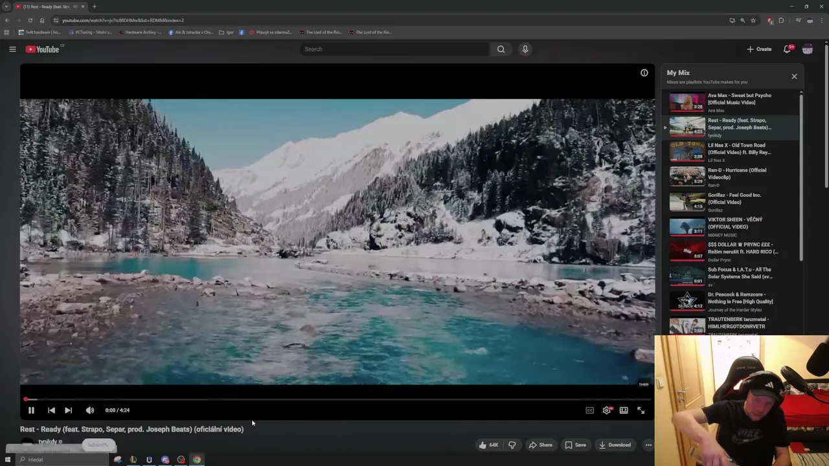829x466 pixels.
Task: Open the Chrome three-dot menu
Action: tap(821, 20)
